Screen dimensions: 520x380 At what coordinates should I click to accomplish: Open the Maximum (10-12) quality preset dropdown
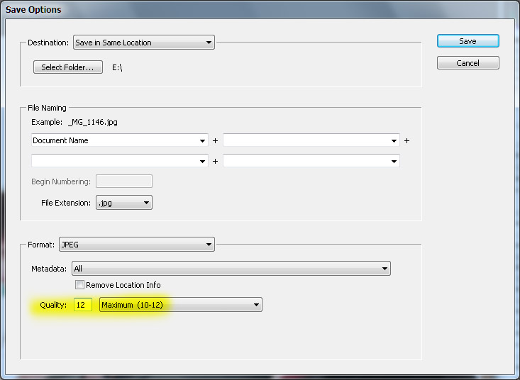pos(181,305)
